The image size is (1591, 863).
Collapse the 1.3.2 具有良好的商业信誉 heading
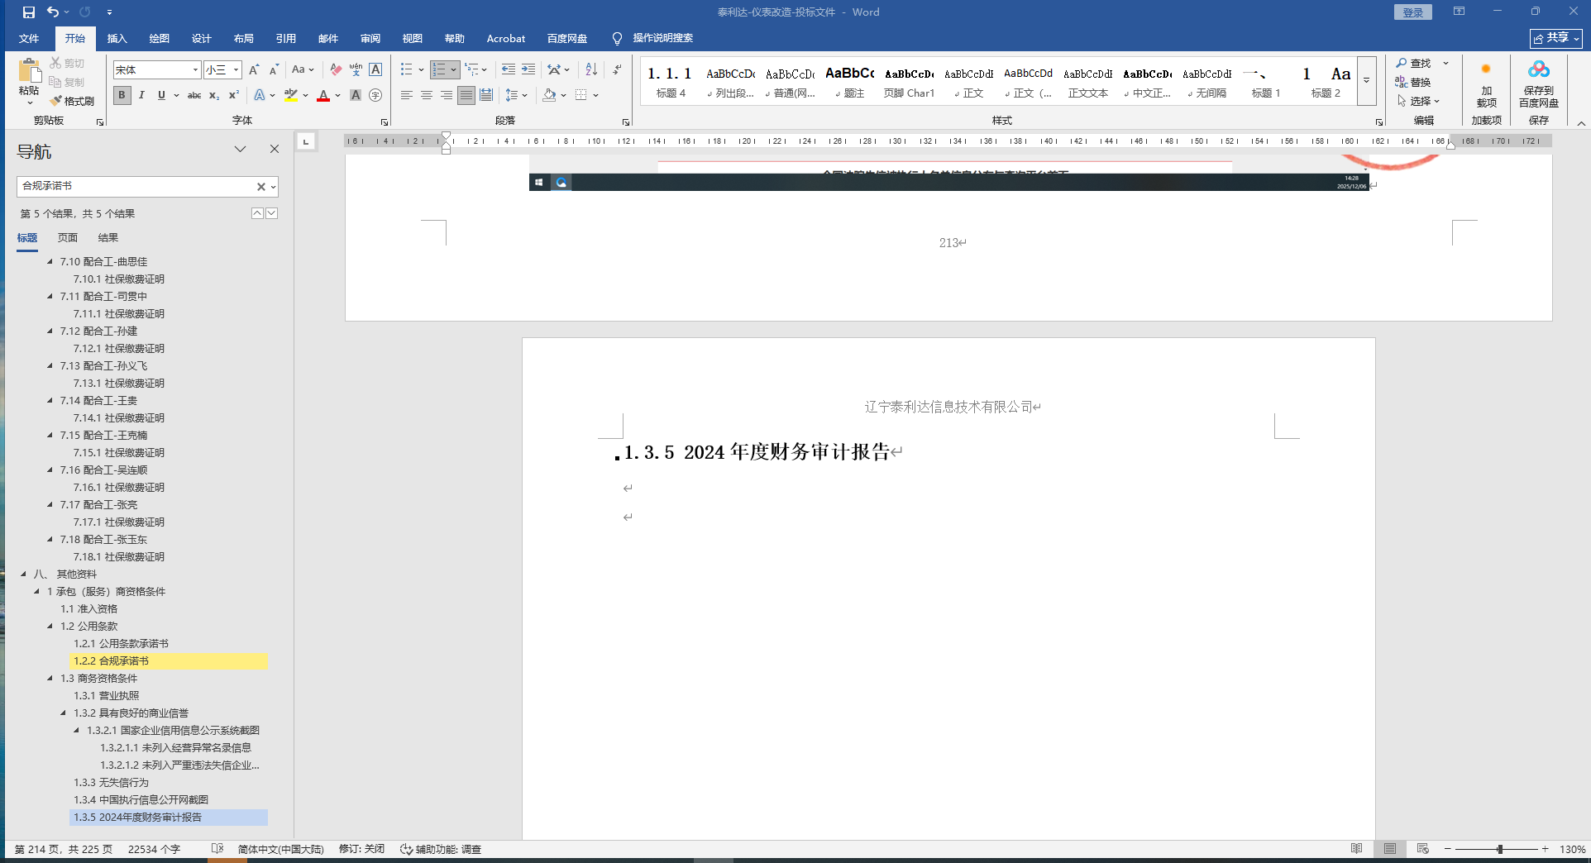(64, 713)
